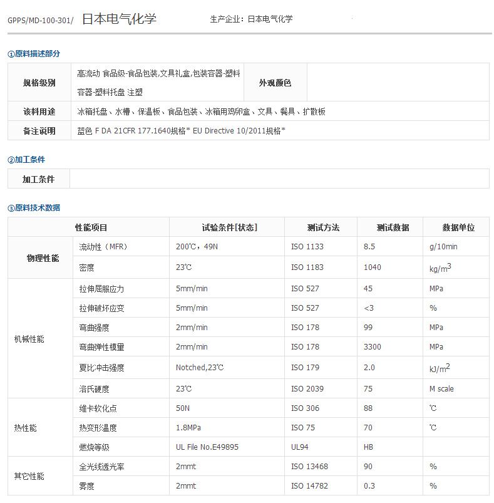Click the 热性能 category cell
This screenshot has height=503, width=494.
pyautogui.click(x=41, y=428)
